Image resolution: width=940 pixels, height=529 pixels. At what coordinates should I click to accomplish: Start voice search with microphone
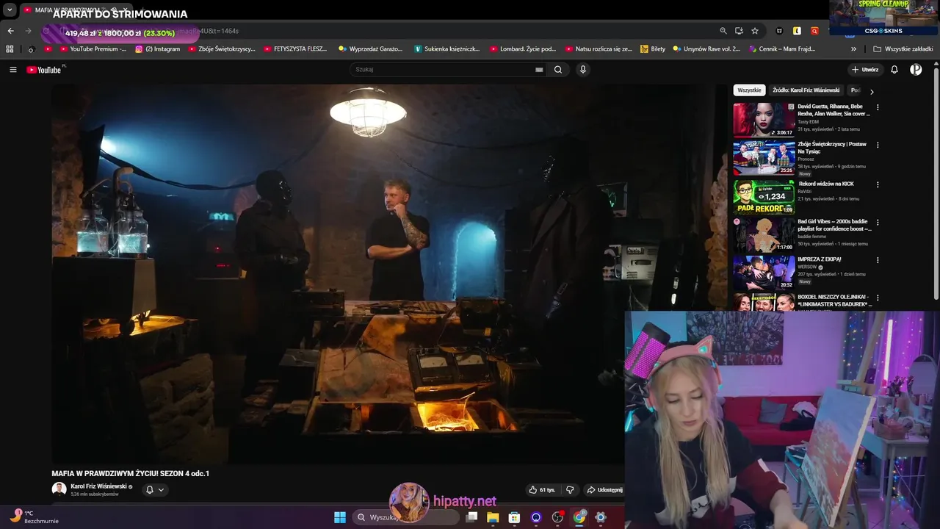point(583,70)
